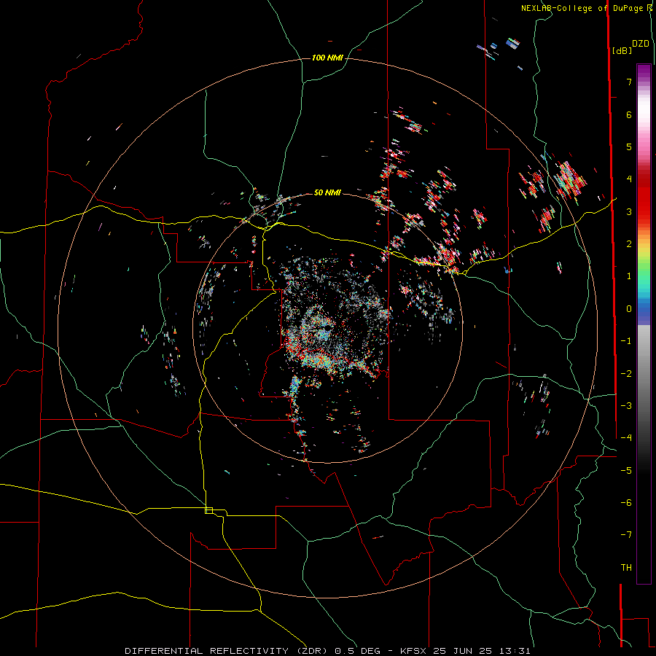Click the 5 value on the color scale
Screen dimensions: 656x656
[629, 147]
